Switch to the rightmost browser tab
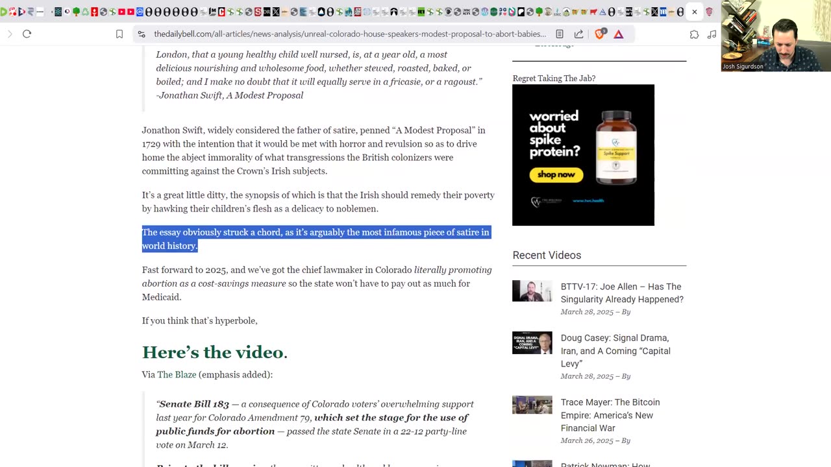The height and width of the screenshot is (467, 831). (x=708, y=12)
